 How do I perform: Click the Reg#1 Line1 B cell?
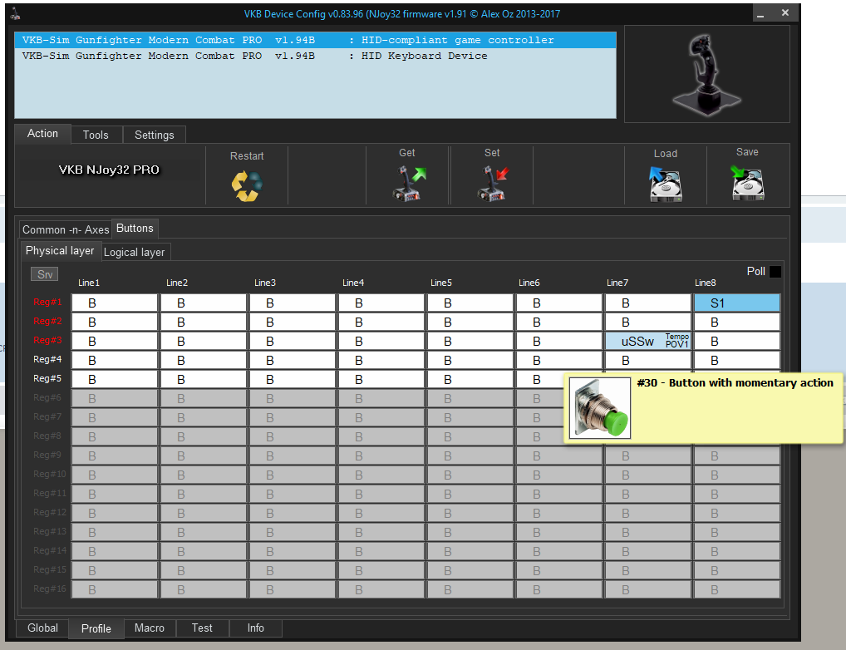pyautogui.click(x=115, y=303)
